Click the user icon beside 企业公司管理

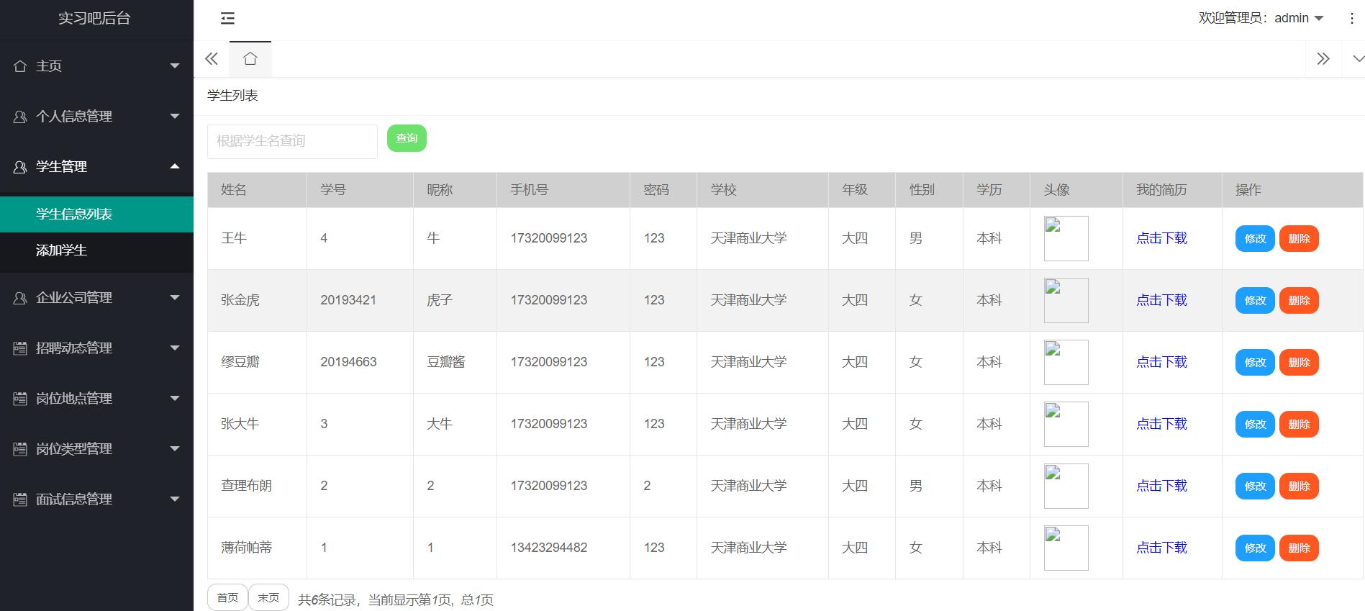20,298
